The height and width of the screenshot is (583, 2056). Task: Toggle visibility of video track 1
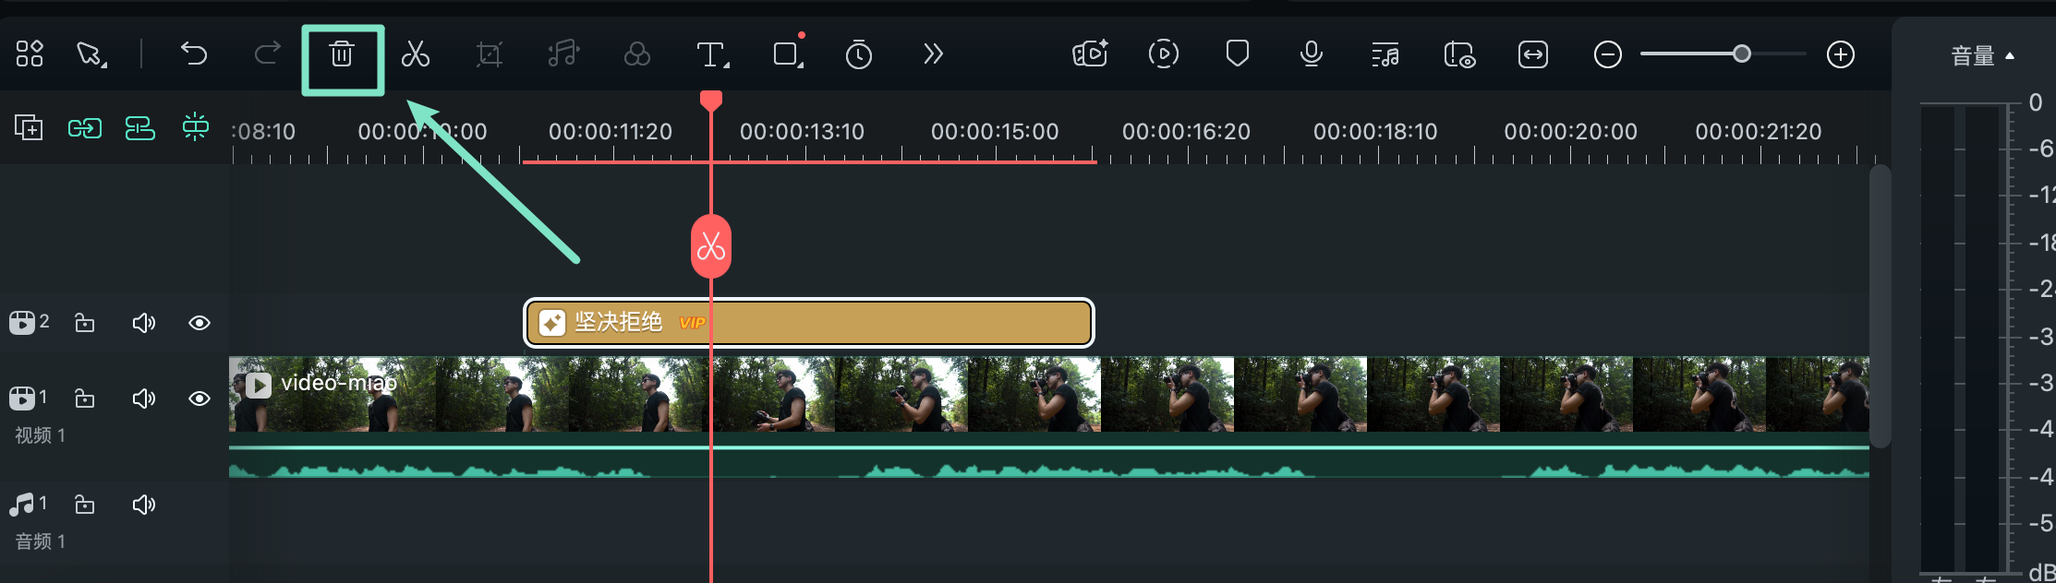(x=199, y=399)
